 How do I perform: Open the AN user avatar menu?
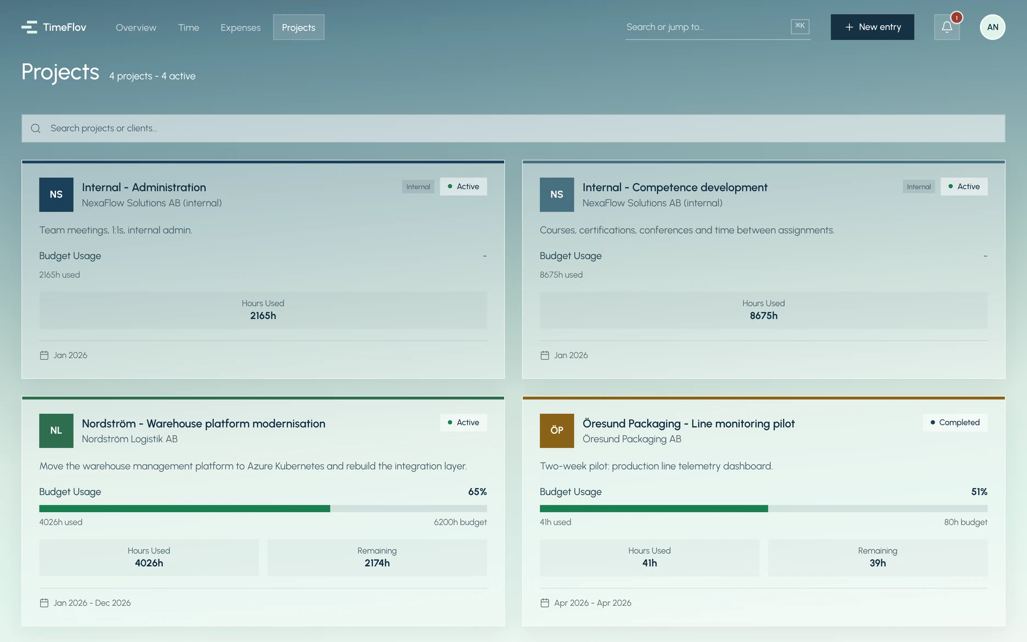pyautogui.click(x=992, y=27)
